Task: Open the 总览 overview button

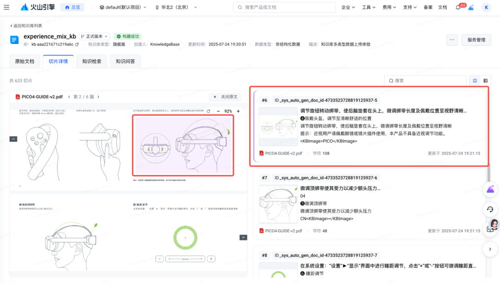Action: pyautogui.click(x=72, y=7)
